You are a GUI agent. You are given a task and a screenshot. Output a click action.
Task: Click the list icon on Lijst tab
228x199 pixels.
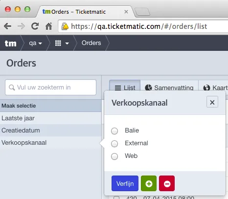click(x=118, y=88)
